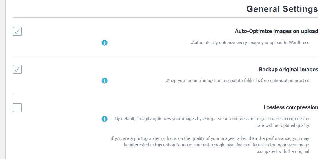The width and height of the screenshot is (324, 159).
Task: Click the 'Keep your original images' description text
Action: tap(237, 81)
